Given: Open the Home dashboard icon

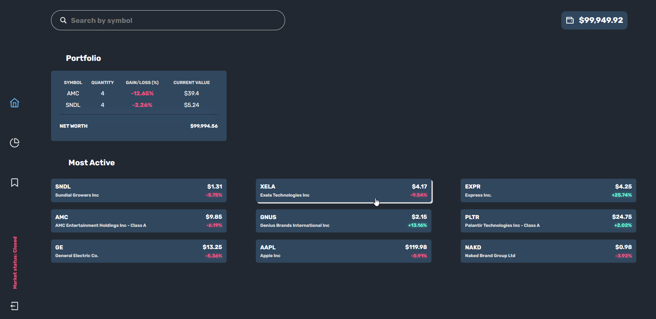Looking at the screenshot, I should coord(14,103).
